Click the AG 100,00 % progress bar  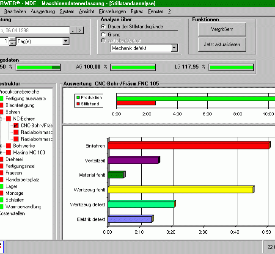tap(133, 67)
